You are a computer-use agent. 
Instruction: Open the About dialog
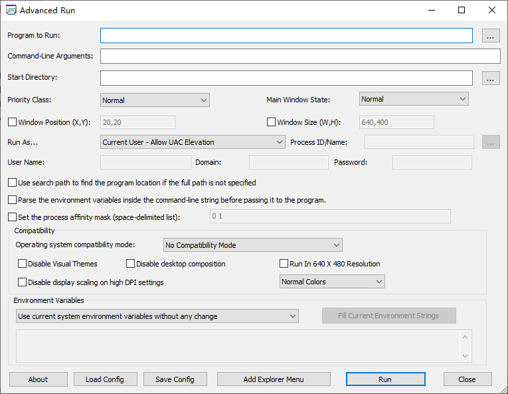pyautogui.click(x=39, y=379)
